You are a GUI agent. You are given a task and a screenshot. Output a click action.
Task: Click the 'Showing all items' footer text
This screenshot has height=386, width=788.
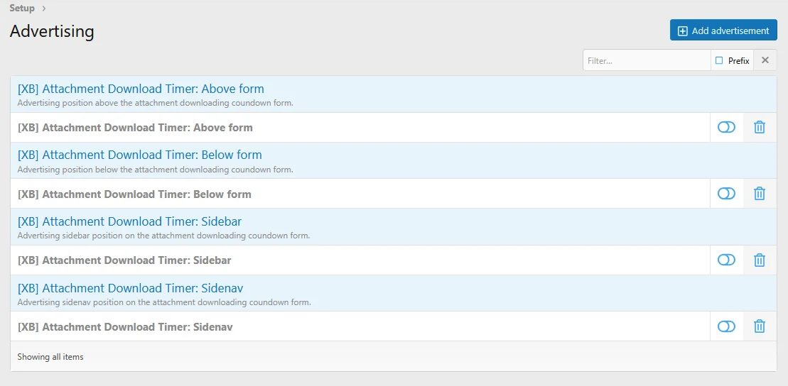pyautogui.click(x=50, y=357)
